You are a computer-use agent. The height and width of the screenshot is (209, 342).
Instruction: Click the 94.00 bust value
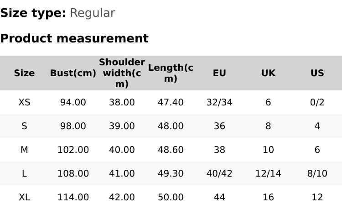point(73,102)
